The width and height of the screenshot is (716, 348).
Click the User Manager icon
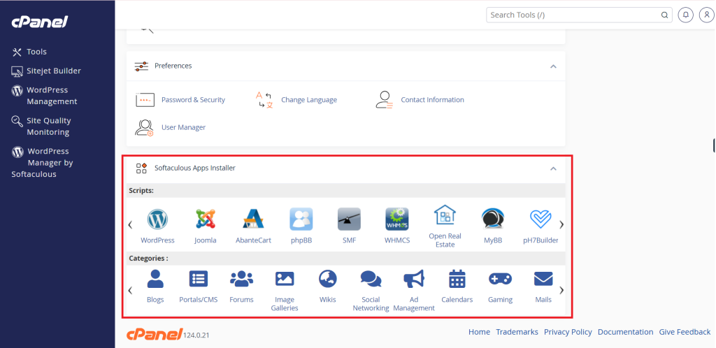click(144, 127)
